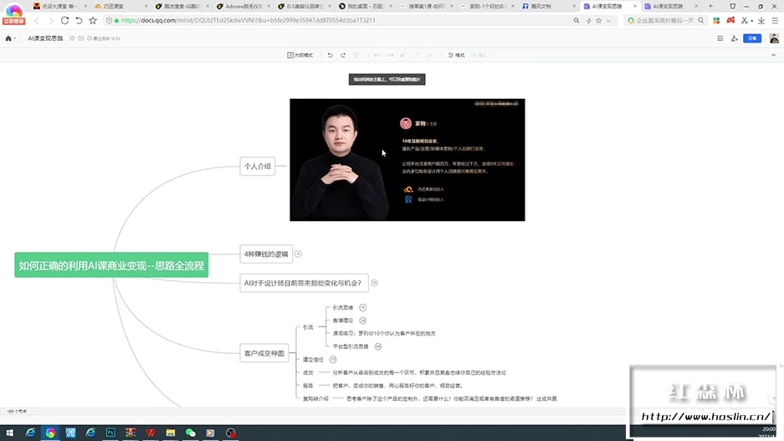Open the three-line document menu beside share
Image resolution: width=784 pixels, height=441 pixels.
pos(720,38)
